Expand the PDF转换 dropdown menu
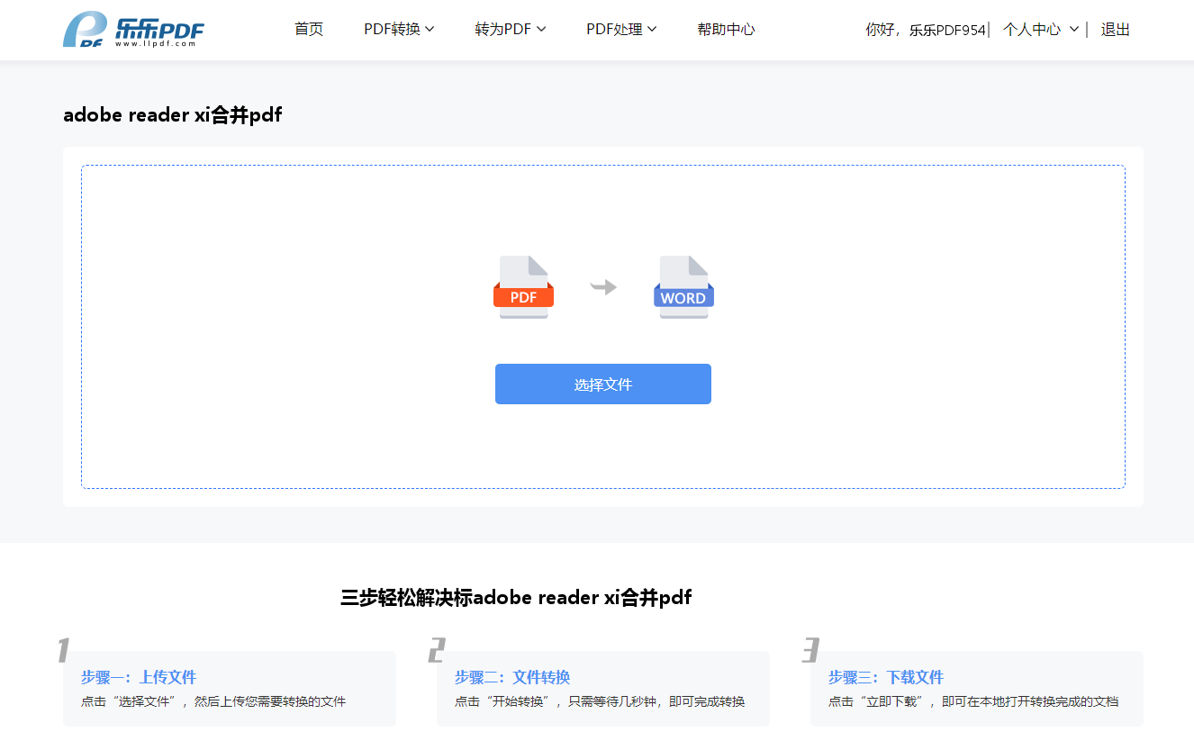The height and width of the screenshot is (750, 1194). coord(399,30)
